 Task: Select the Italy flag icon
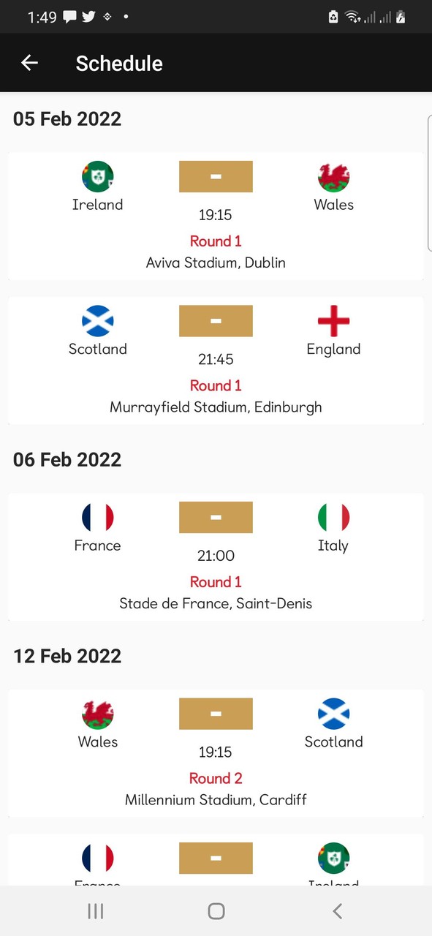(x=333, y=517)
